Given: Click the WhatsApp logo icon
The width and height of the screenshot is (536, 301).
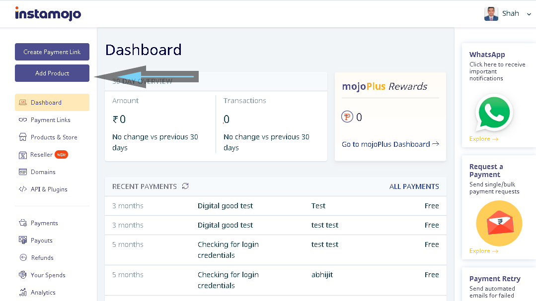Looking at the screenshot, I should coord(494,113).
